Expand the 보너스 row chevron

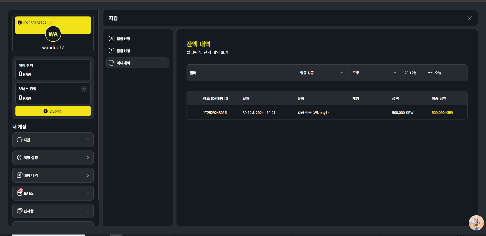(x=88, y=193)
